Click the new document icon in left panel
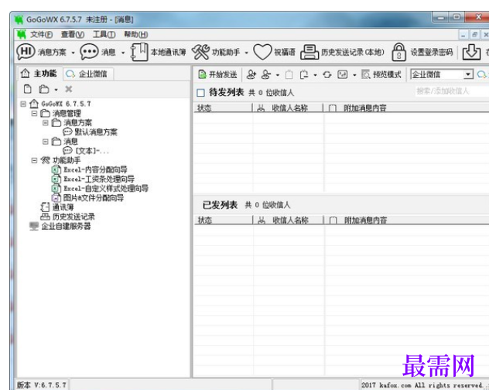 click(x=28, y=89)
